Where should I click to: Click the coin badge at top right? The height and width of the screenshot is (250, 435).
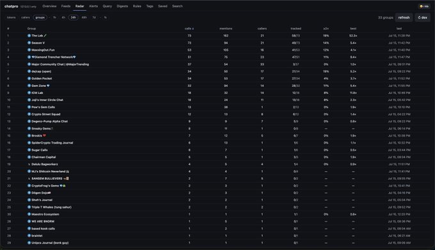[424, 6]
